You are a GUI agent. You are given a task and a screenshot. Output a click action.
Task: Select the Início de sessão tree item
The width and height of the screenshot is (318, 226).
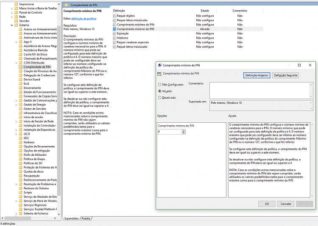[33, 117]
